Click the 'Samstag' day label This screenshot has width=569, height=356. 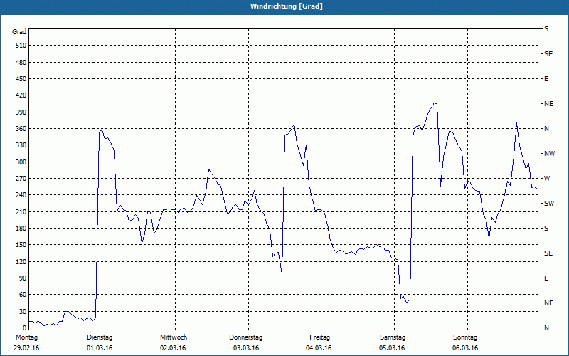click(393, 337)
